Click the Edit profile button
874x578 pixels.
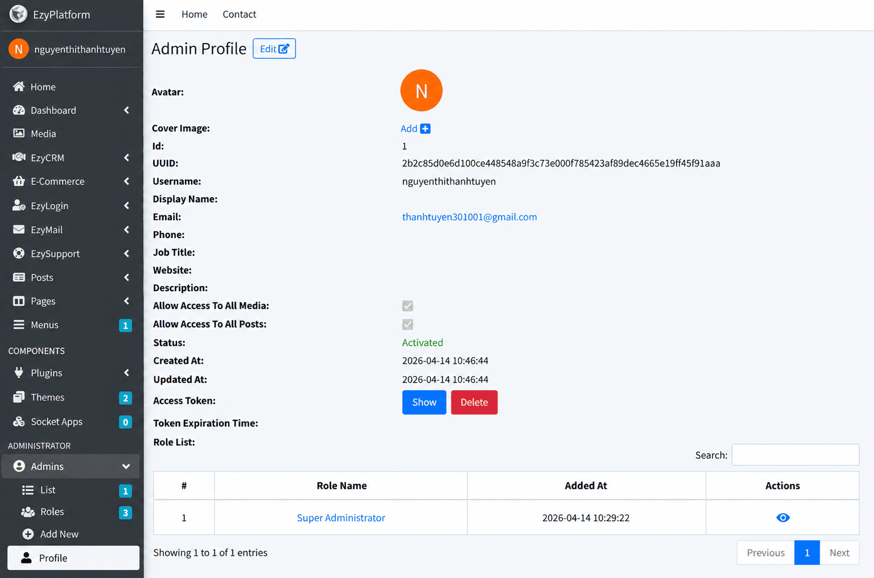point(274,49)
